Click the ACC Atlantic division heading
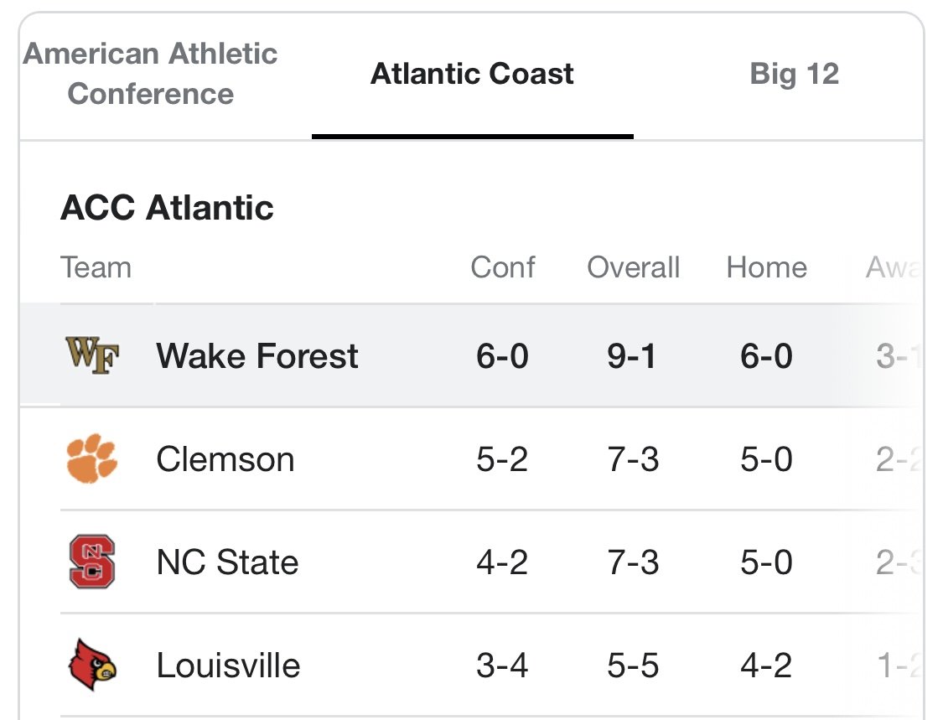Image resolution: width=943 pixels, height=720 pixels. click(x=167, y=208)
